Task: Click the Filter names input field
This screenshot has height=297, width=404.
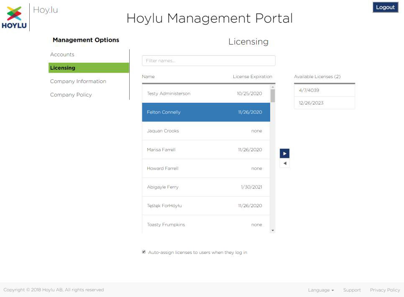Action: [x=208, y=61]
